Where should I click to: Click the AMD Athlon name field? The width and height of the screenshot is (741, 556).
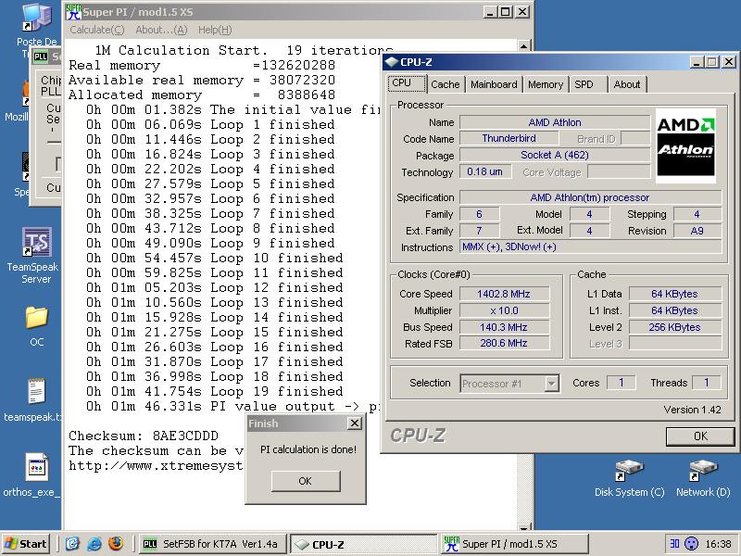click(x=555, y=122)
